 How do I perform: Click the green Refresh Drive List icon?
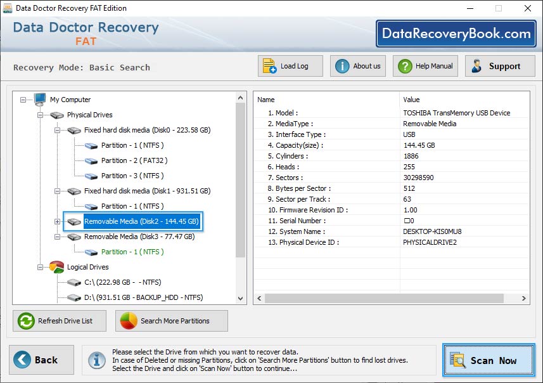click(x=25, y=321)
